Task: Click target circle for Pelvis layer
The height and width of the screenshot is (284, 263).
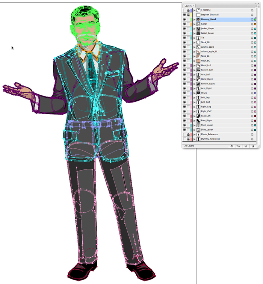Action: pyautogui.click(x=252, y=93)
